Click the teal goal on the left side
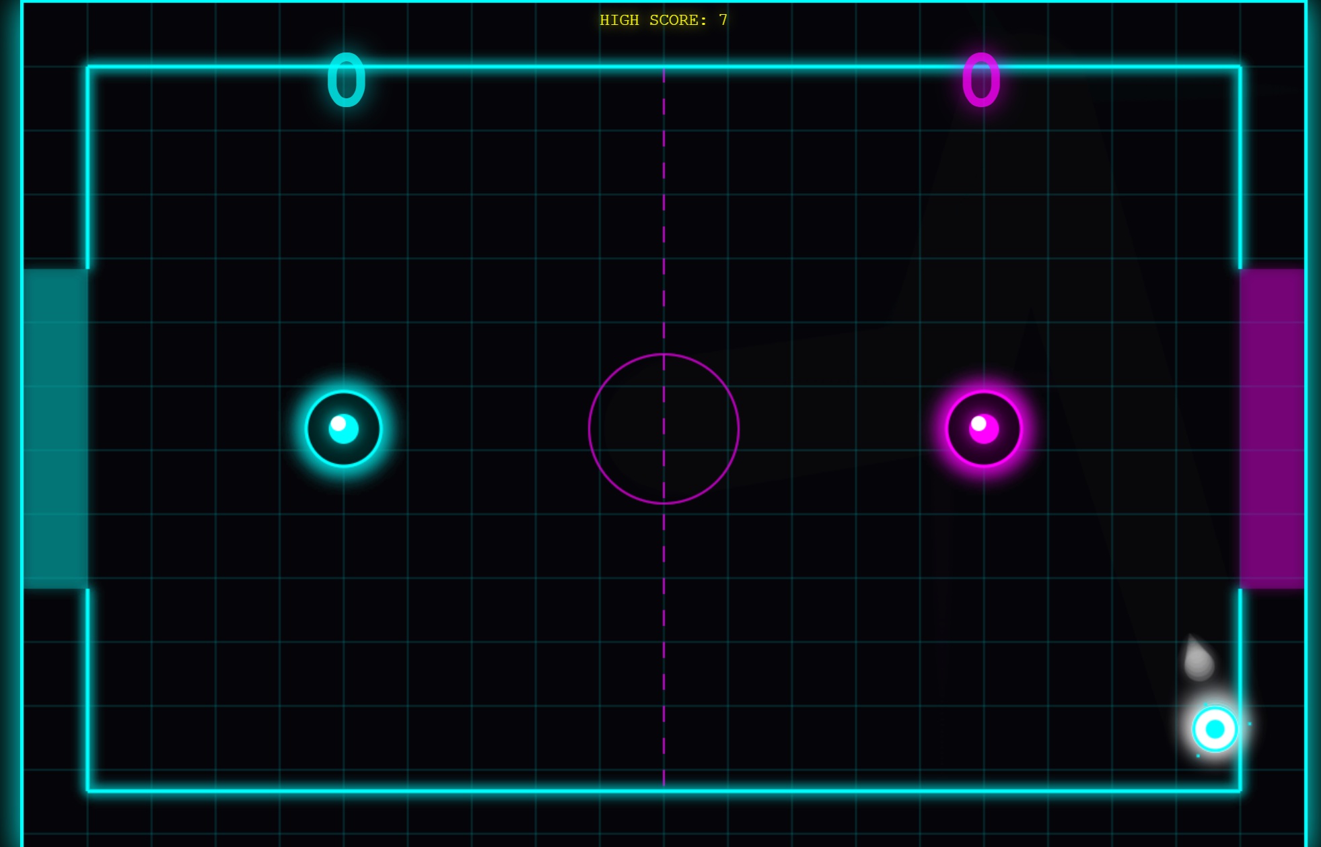The width and height of the screenshot is (1321, 847). [56, 429]
